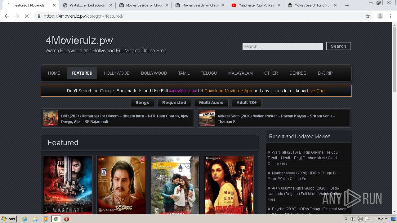Screen dimensions: 397x223
Task: Open Vakeel Saab thumbnail image
Action: tap(207, 118)
